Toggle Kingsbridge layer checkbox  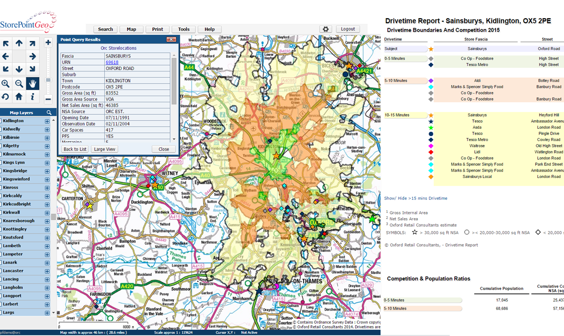point(0,171)
